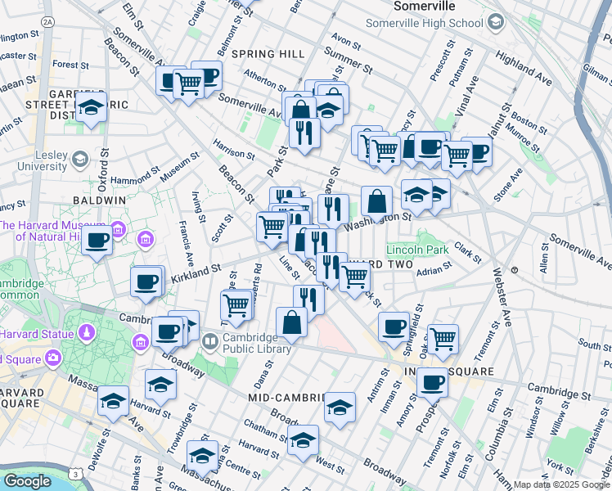Select the Somerville High School icon

pyautogui.click(x=496, y=23)
